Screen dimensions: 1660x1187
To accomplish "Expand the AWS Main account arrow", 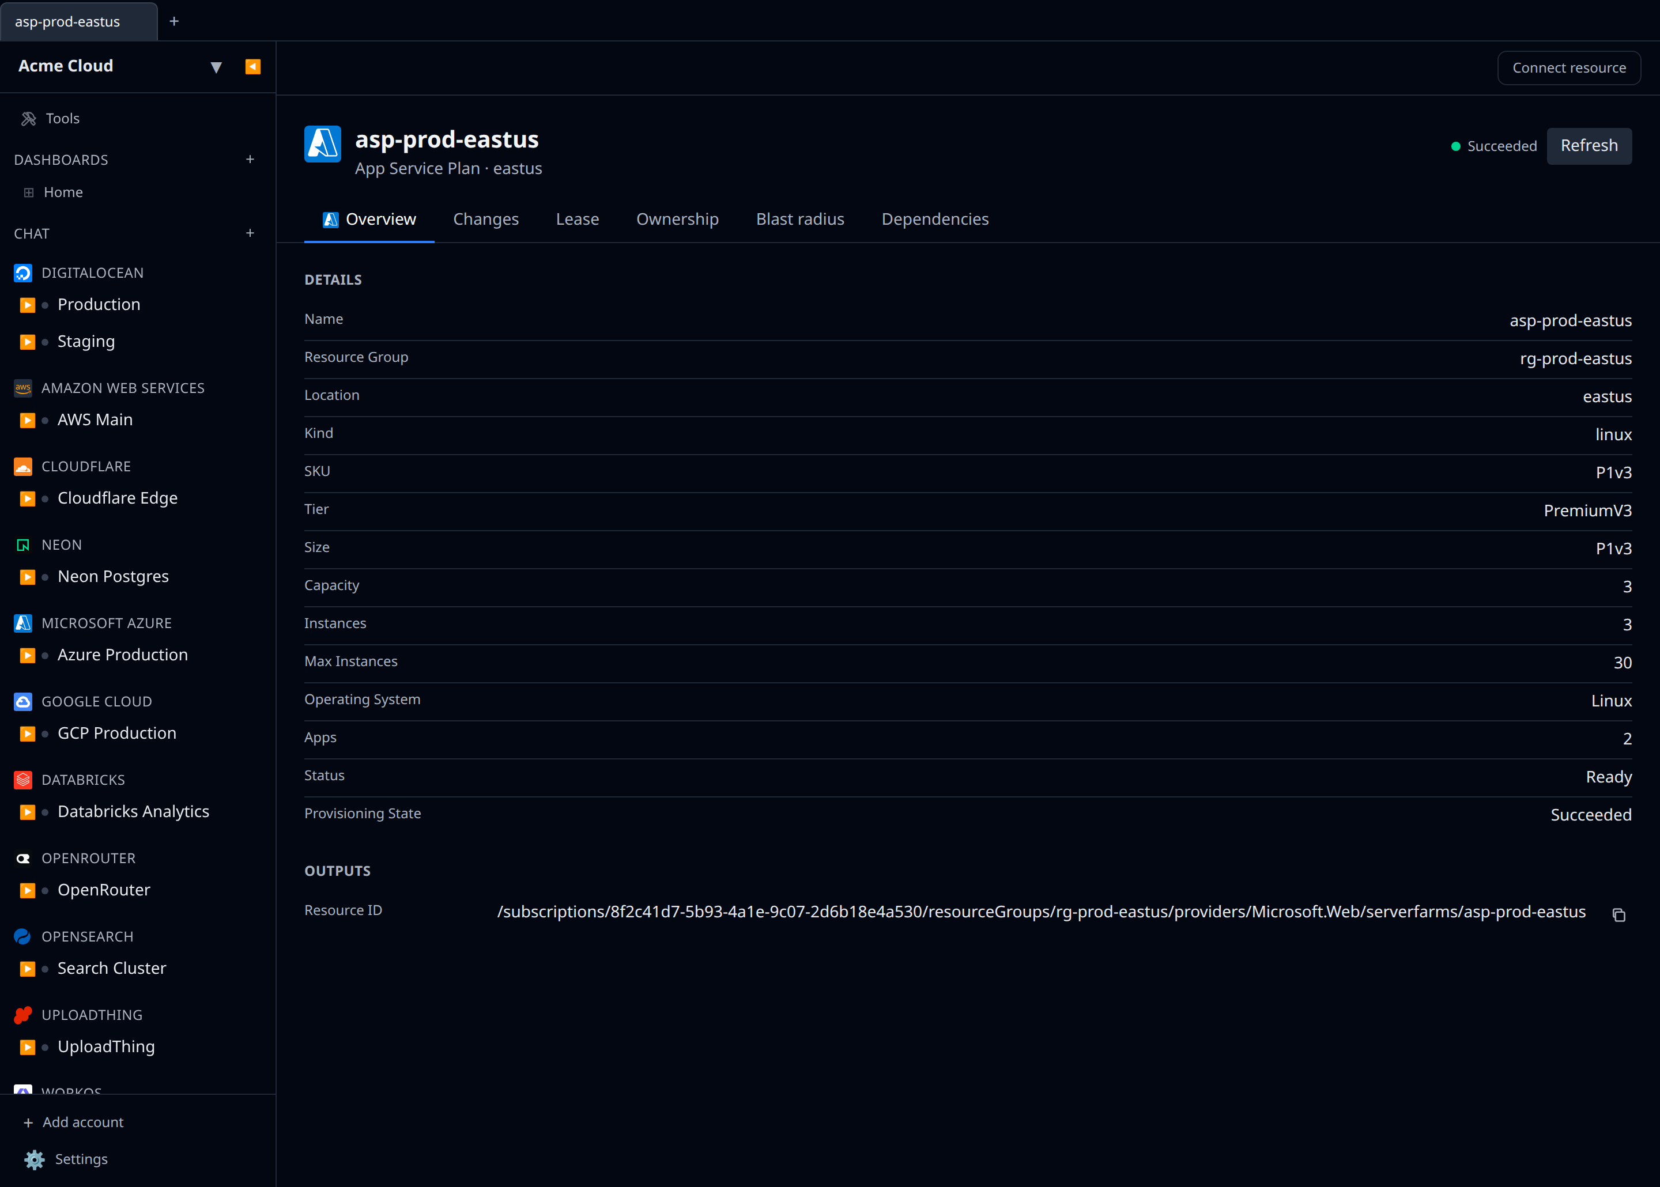I will coord(28,420).
